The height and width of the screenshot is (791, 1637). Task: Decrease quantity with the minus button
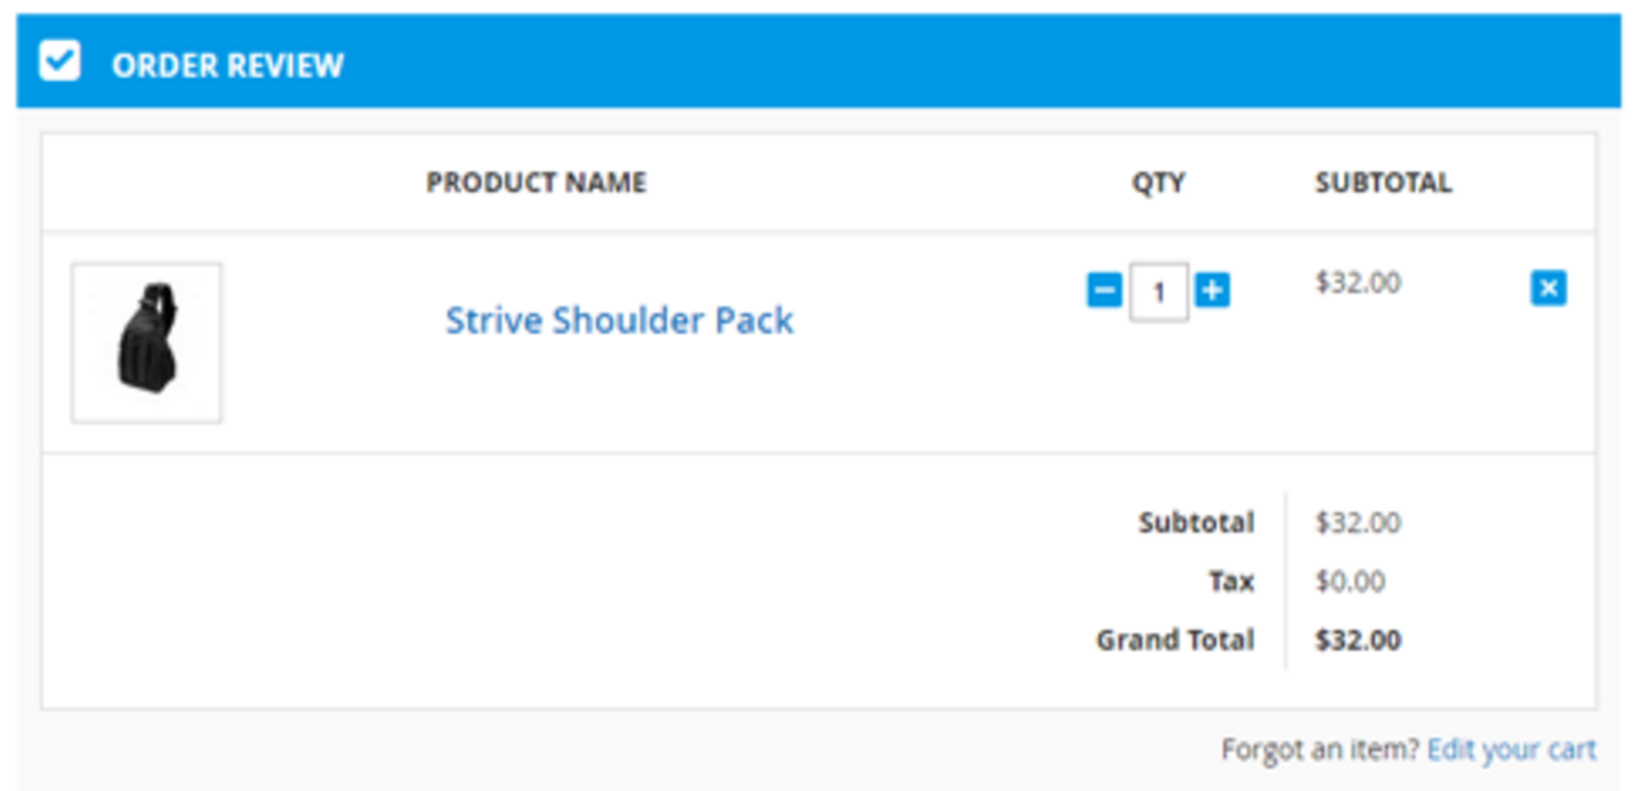[1104, 290]
